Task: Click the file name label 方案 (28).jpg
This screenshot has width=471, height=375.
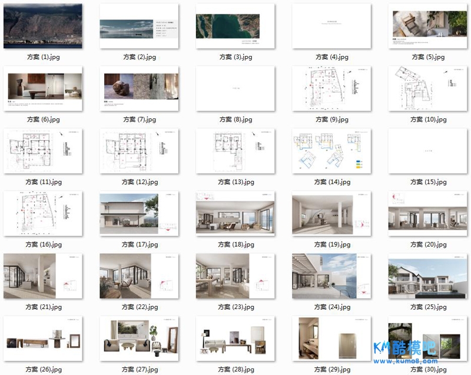Action: (235, 370)
